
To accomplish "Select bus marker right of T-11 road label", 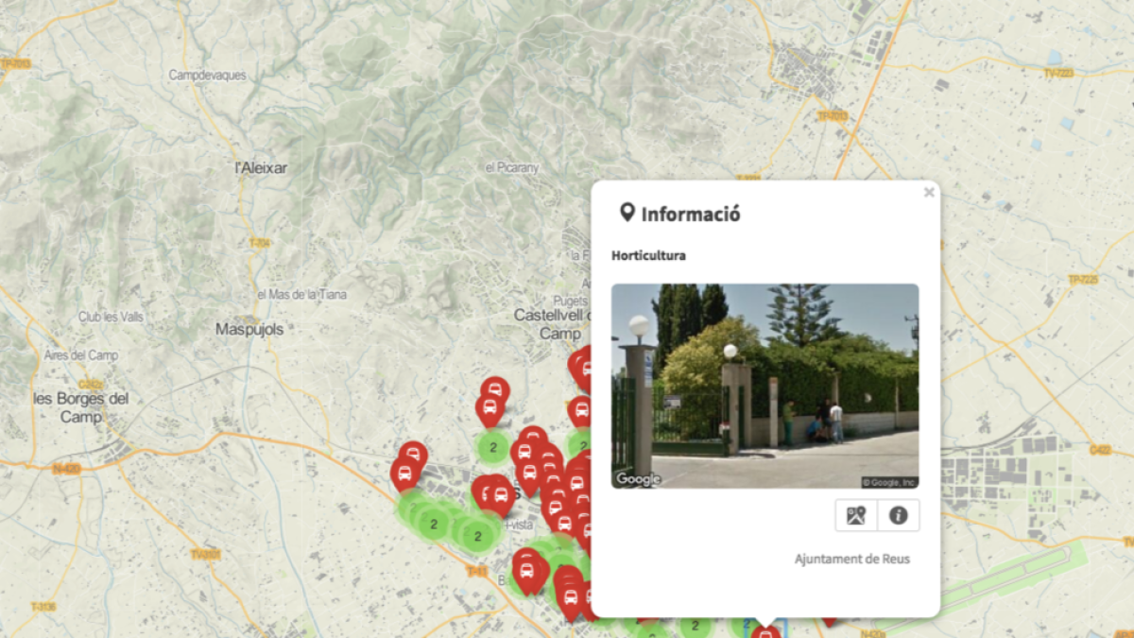I will pos(527,570).
